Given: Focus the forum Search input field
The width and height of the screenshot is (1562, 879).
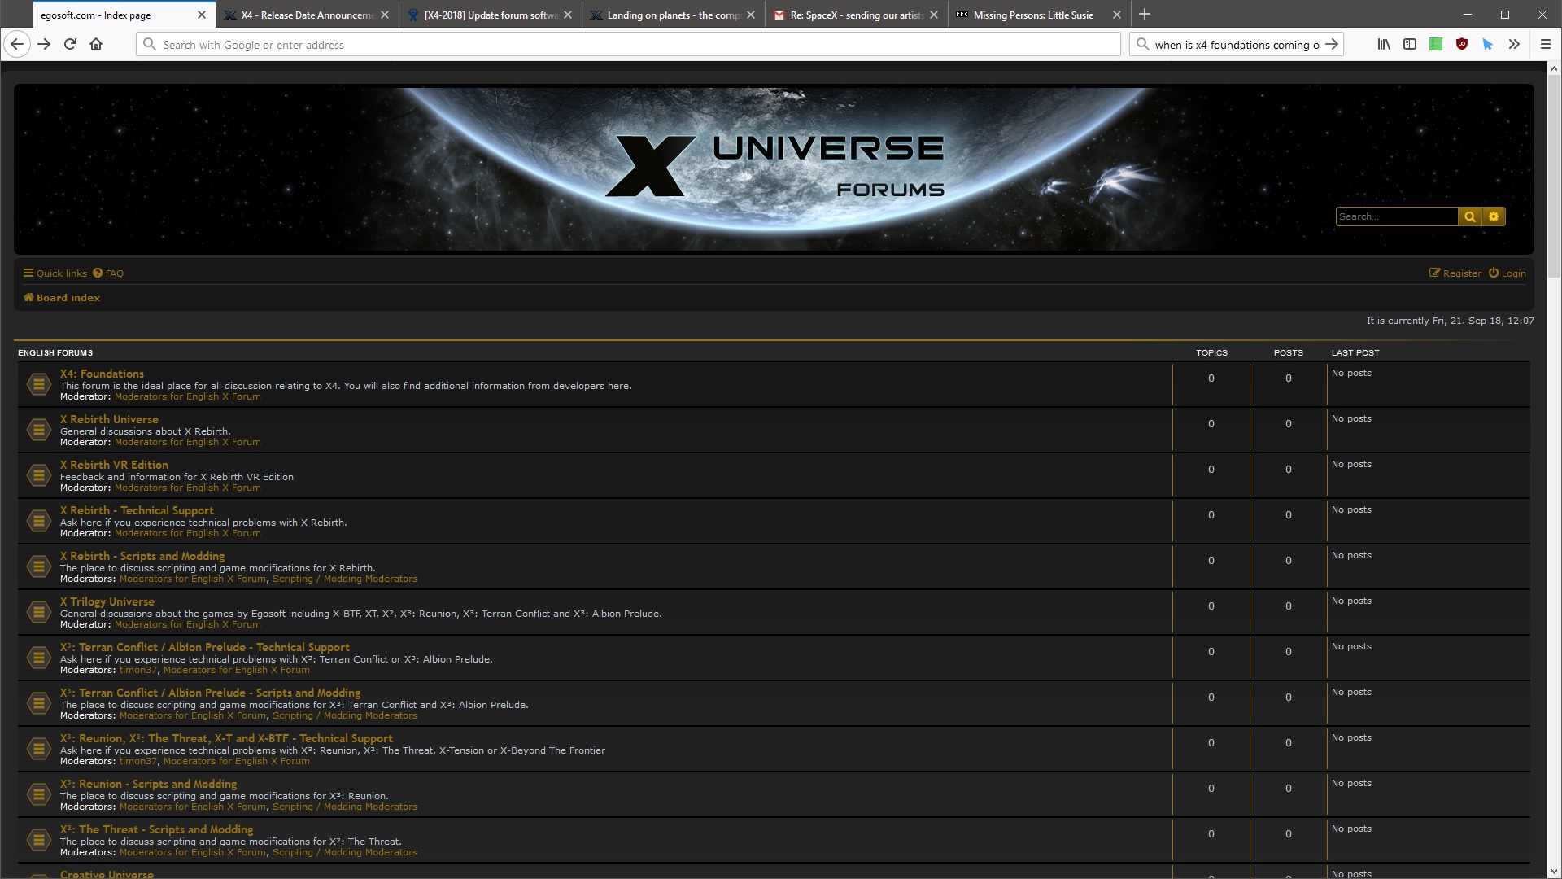Looking at the screenshot, I should 1396,216.
